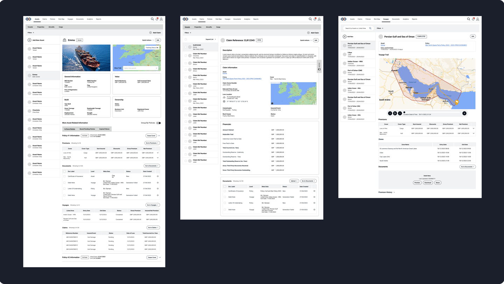This screenshot has width=504, height=284.
Task: Play the voyage trail animation
Action: pos(395,113)
